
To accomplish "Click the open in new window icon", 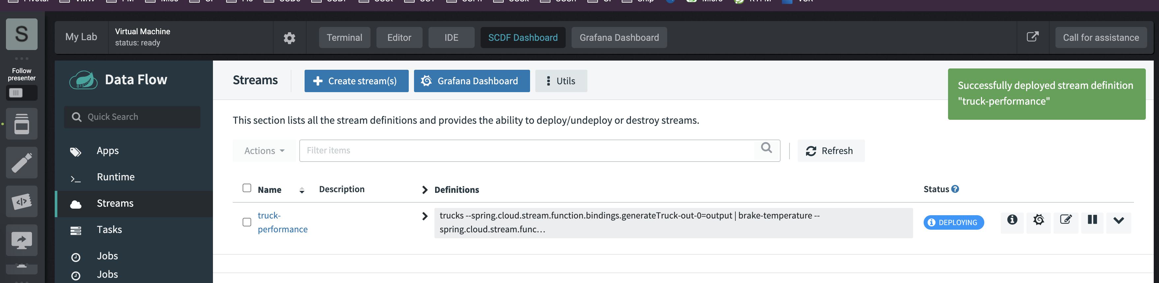I will pos(1032,37).
